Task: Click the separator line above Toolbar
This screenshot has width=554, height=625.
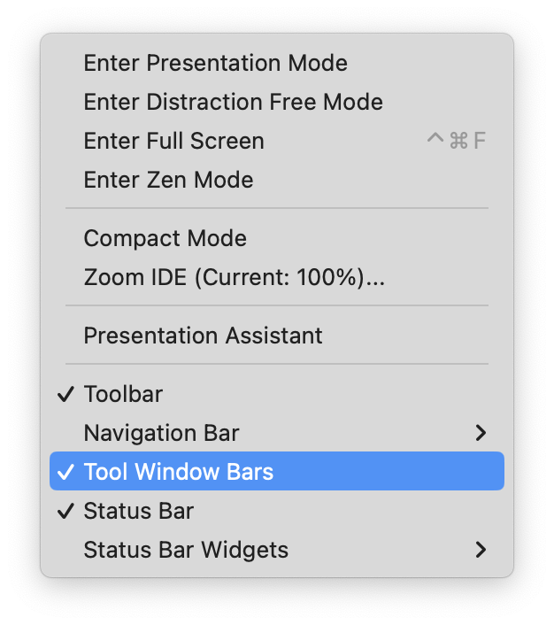Action: [277, 364]
